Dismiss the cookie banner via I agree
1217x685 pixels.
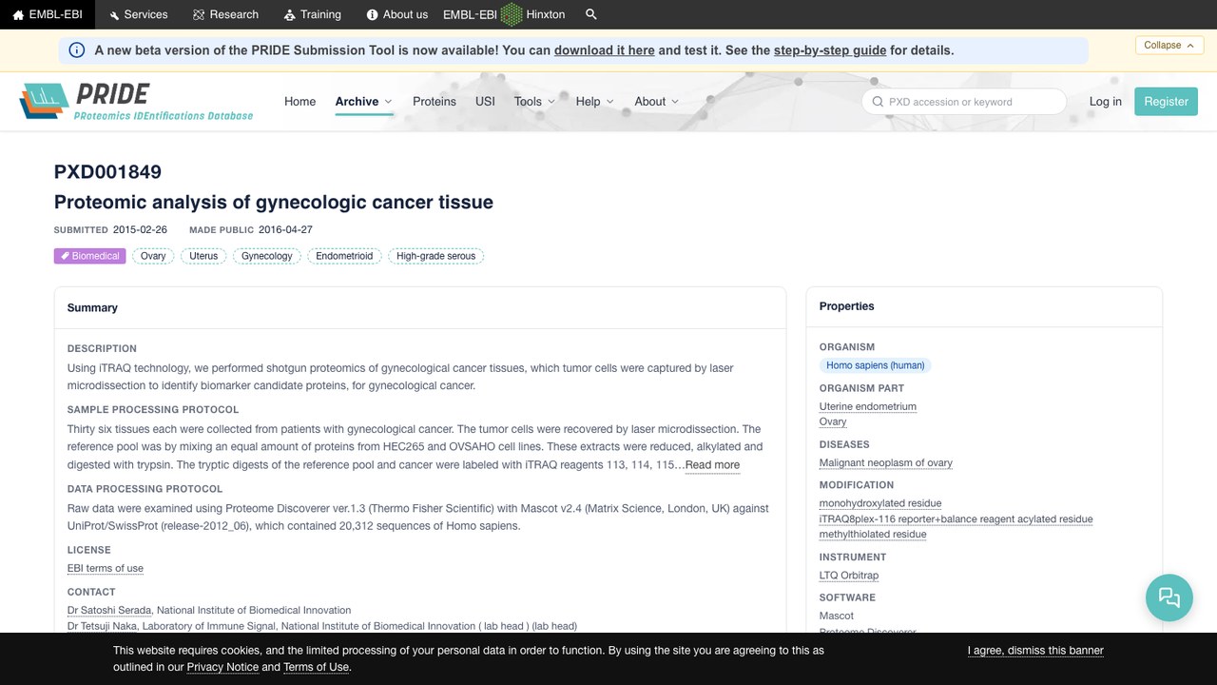point(1035,651)
